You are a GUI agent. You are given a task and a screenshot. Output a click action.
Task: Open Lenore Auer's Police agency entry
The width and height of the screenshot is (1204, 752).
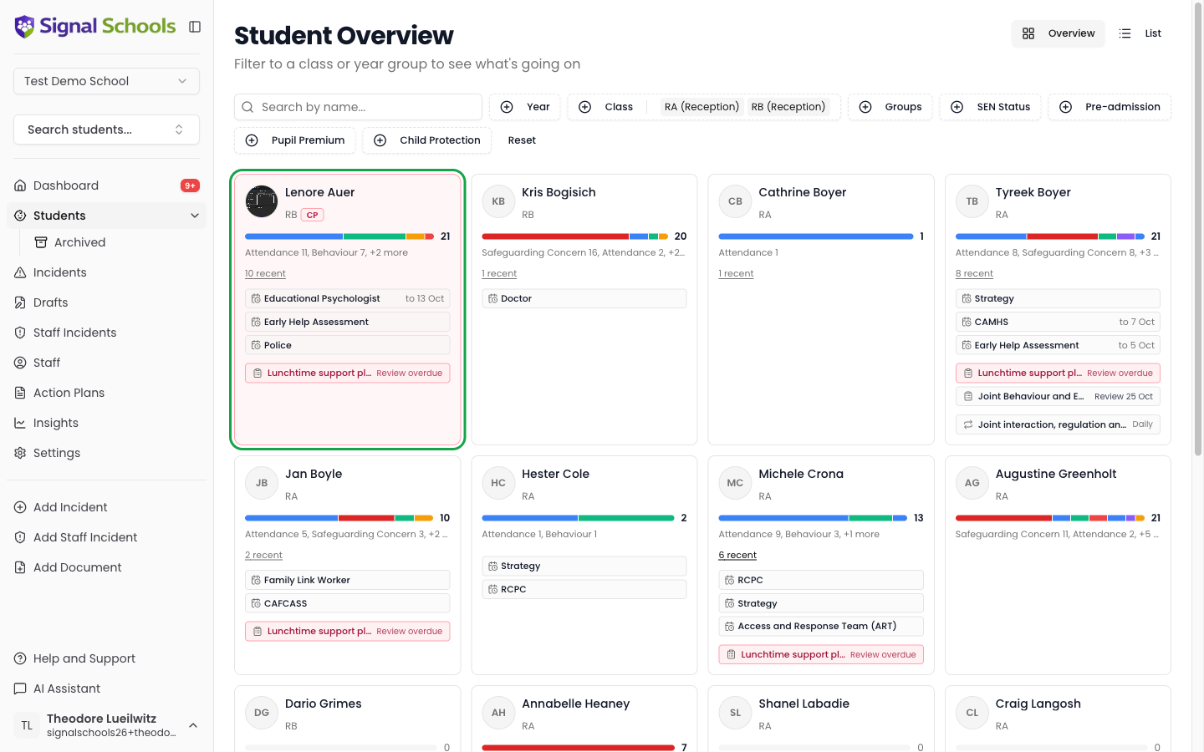pos(347,345)
